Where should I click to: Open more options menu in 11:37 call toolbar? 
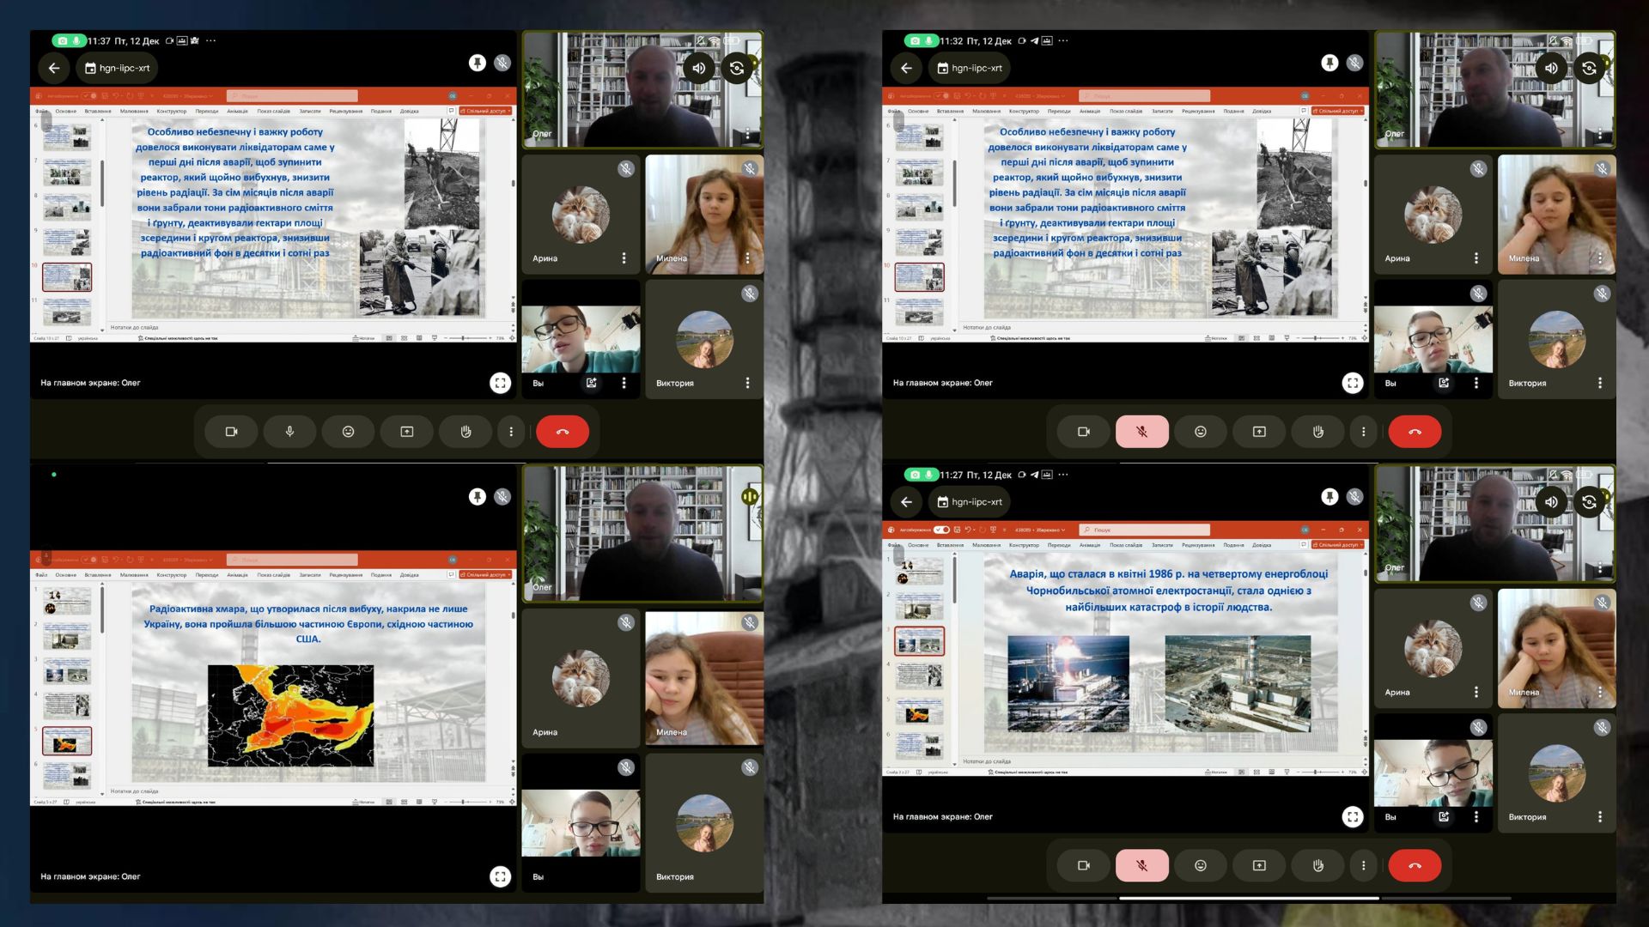511,432
